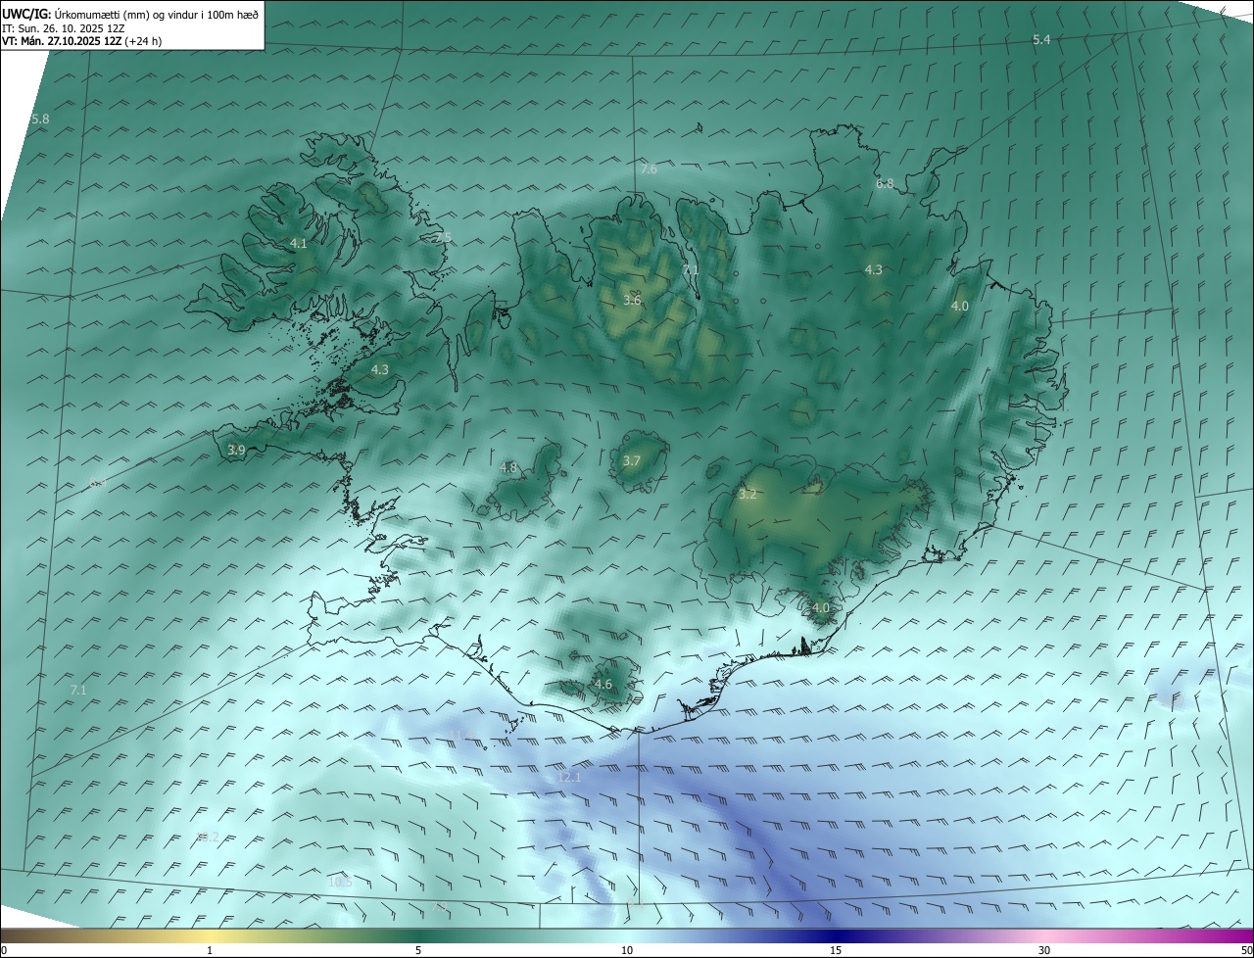Click the colour scale tick label 50
The height and width of the screenshot is (958, 1254).
pyautogui.click(x=1246, y=951)
